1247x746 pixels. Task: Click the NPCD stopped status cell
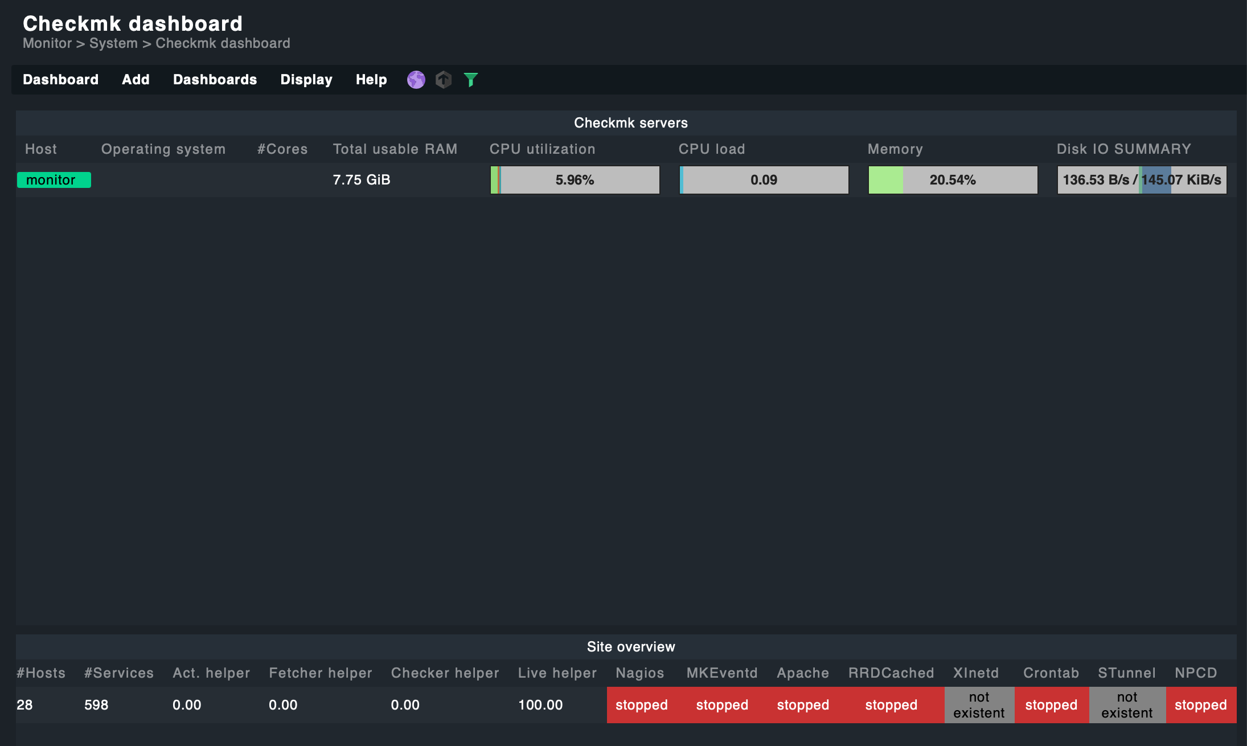[1200, 705]
